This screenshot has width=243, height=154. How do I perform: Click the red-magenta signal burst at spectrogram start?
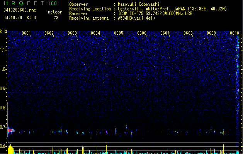click(x=11, y=131)
